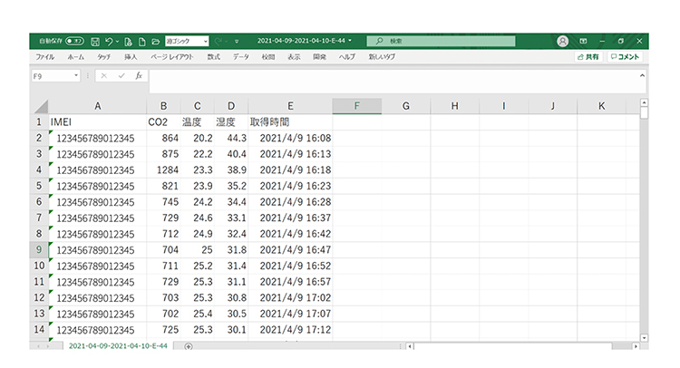Switch to the 挿入 ribbon tab
The image size is (680, 368).
point(131,57)
